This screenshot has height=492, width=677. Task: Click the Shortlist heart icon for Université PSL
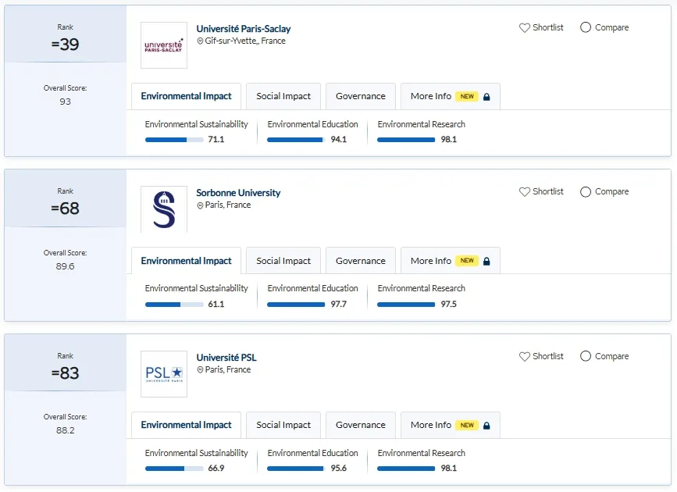pos(524,356)
